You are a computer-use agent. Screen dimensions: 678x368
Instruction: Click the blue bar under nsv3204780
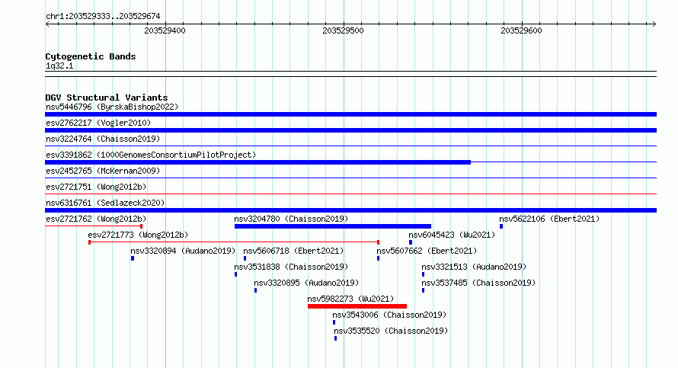332,226
